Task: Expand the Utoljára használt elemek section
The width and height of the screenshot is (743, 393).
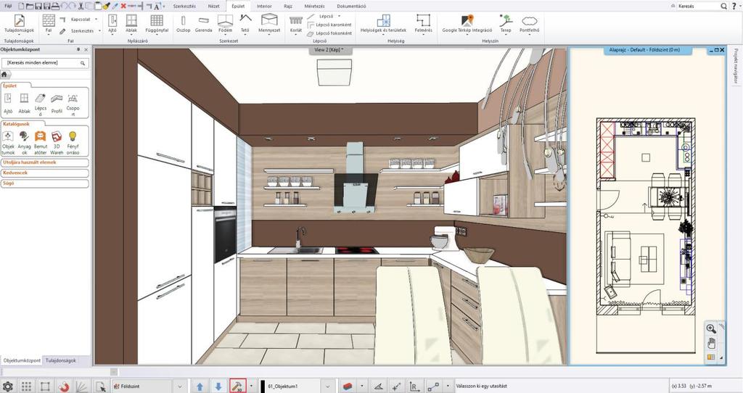Action: point(45,162)
